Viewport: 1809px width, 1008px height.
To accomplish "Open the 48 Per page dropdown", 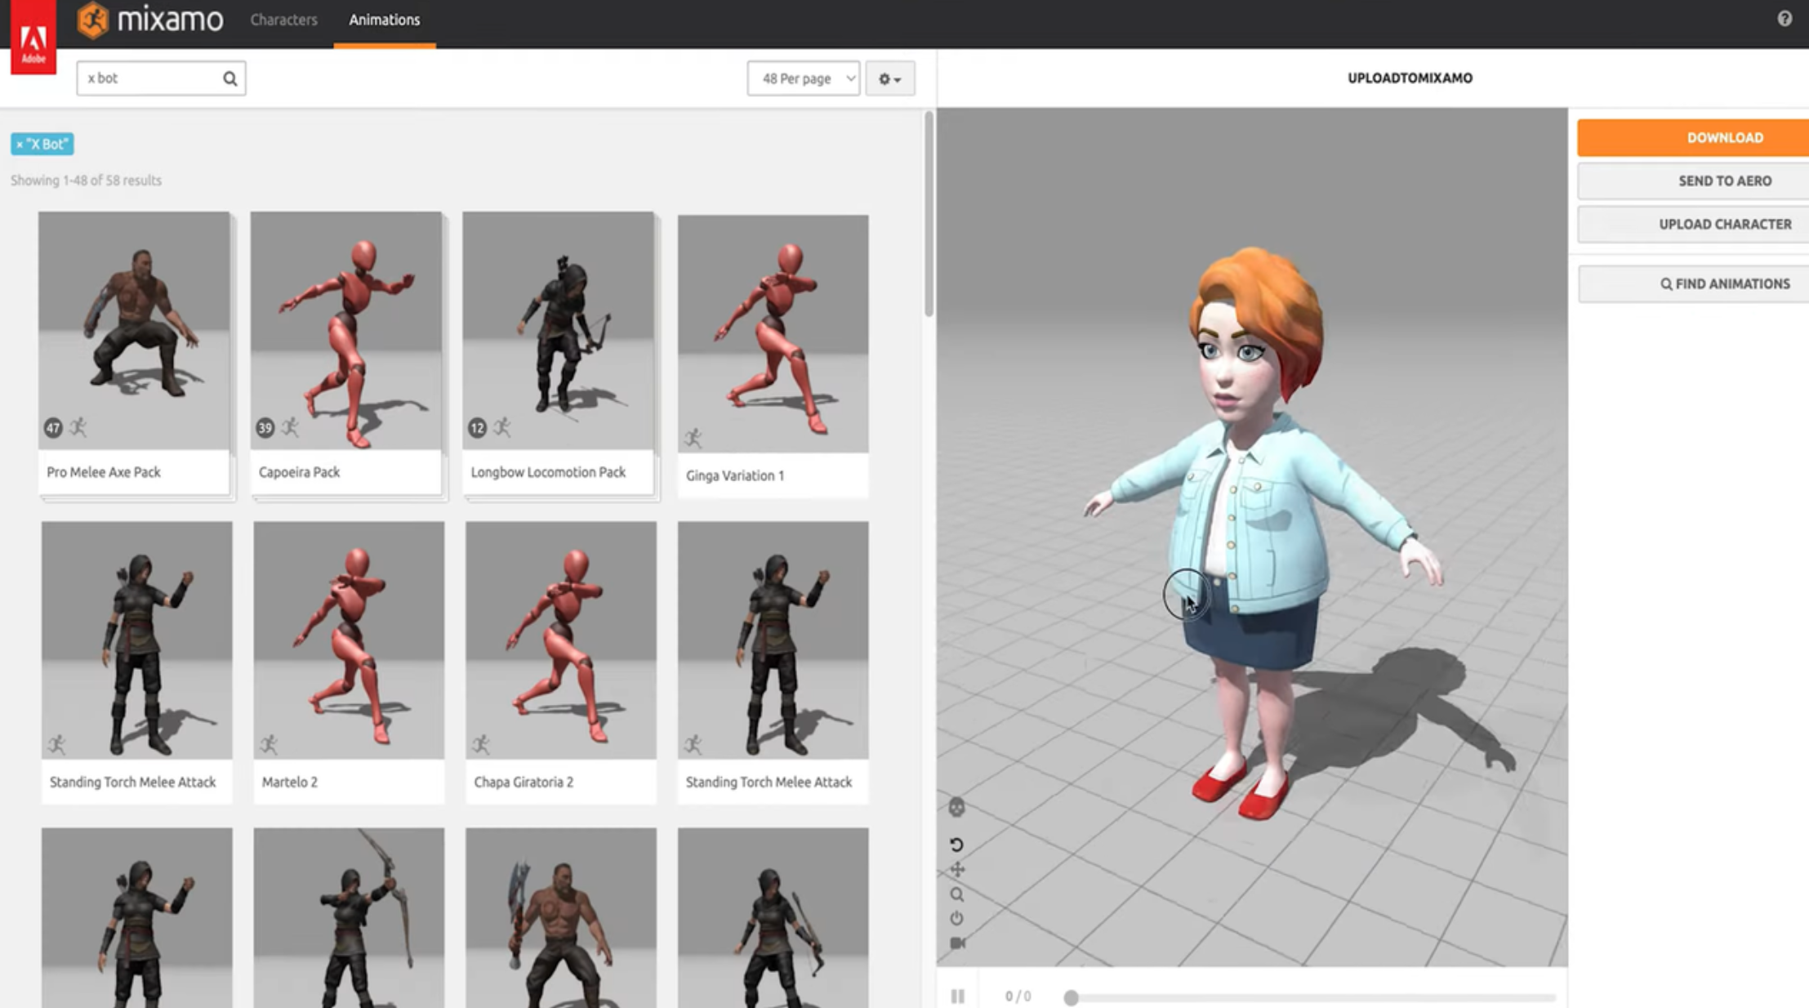I will point(803,78).
